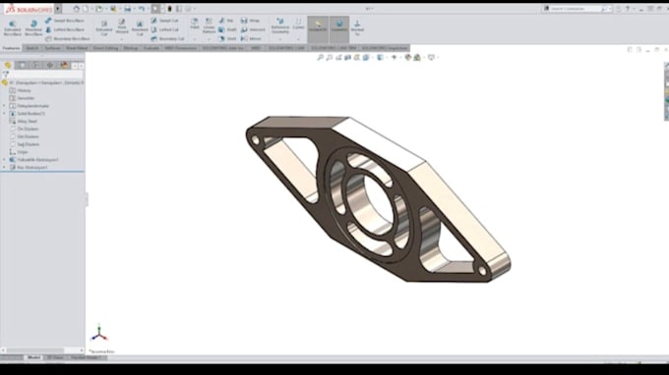Screen dimensions: 669x375
Task: Open the Sheet Metal ribbon tab
Action: click(77, 48)
